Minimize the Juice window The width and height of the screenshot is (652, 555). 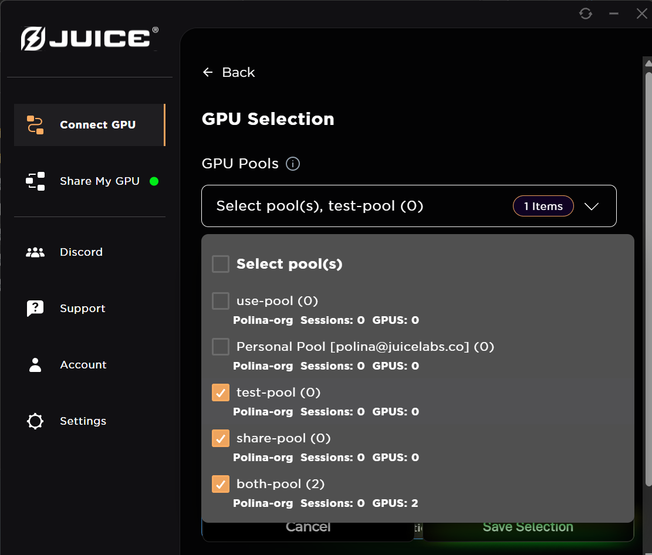[x=614, y=13]
